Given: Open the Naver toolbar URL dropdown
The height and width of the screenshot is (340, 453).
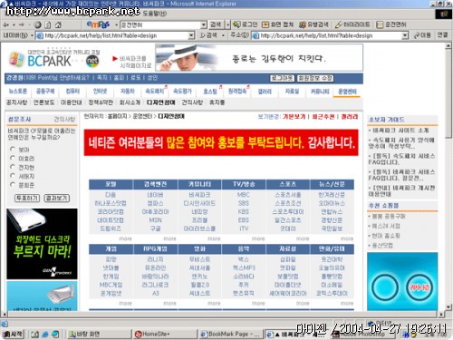Looking at the screenshot, I should click(x=191, y=35).
